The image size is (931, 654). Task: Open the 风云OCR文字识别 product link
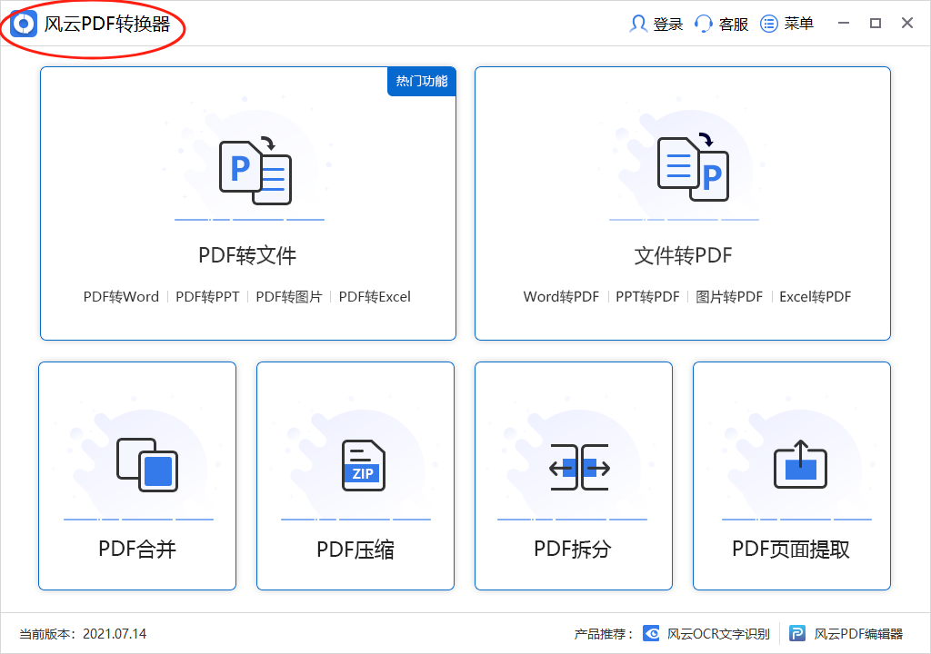point(718,634)
